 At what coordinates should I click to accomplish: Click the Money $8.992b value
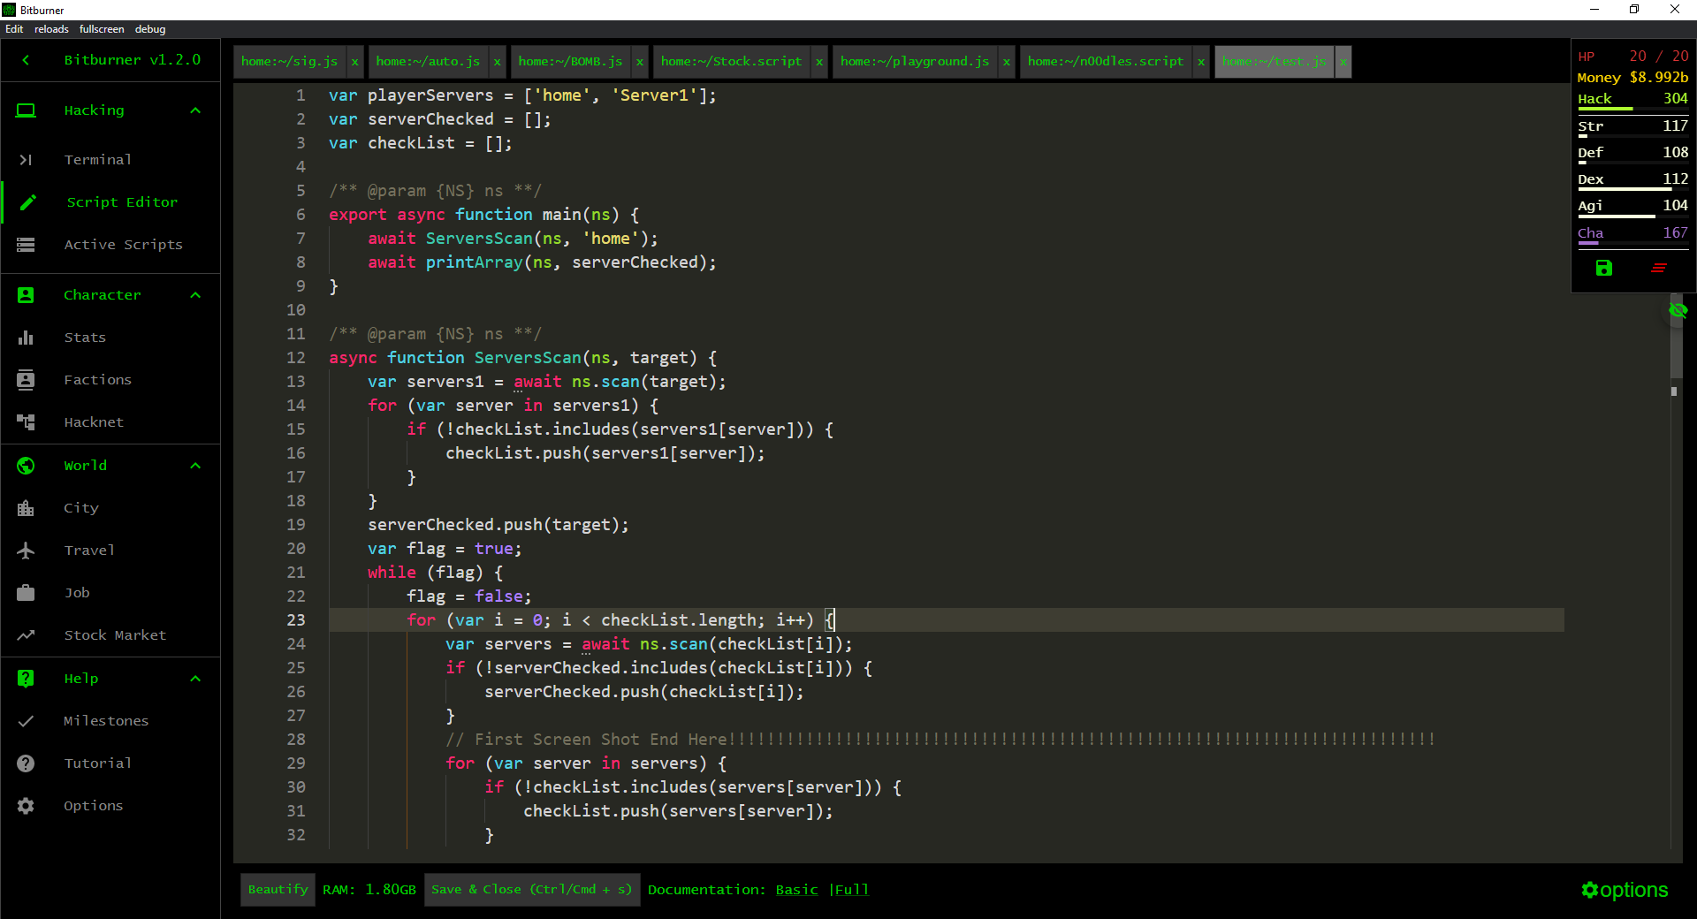click(x=1658, y=78)
